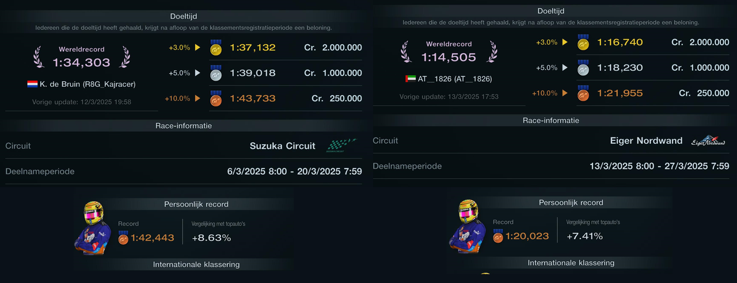The width and height of the screenshot is (737, 283).
Task: Click the driver avatar beside record 1:20,023
Action: point(467,227)
